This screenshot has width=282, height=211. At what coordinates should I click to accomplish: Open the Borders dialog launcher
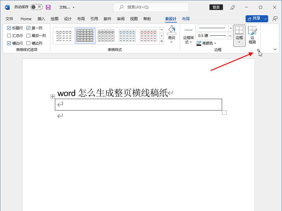[258, 50]
